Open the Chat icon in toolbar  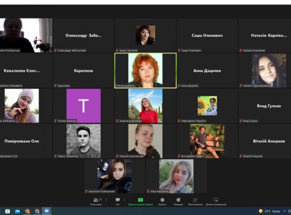[118, 200]
